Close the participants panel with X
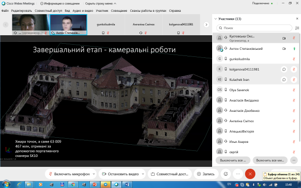The image size is (301, 188). click(x=296, y=19)
